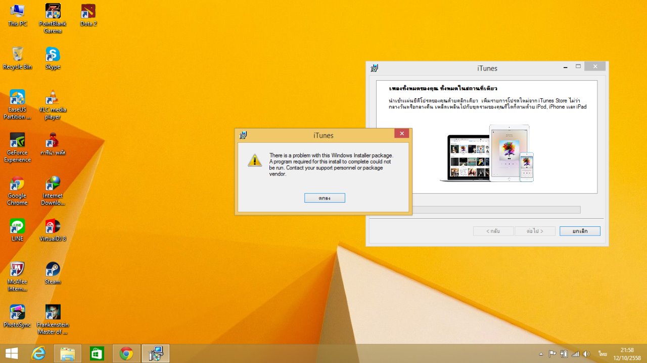Show hidden tray icons arrow
Viewport: 647px width, 363px height.
[x=541, y=354]
